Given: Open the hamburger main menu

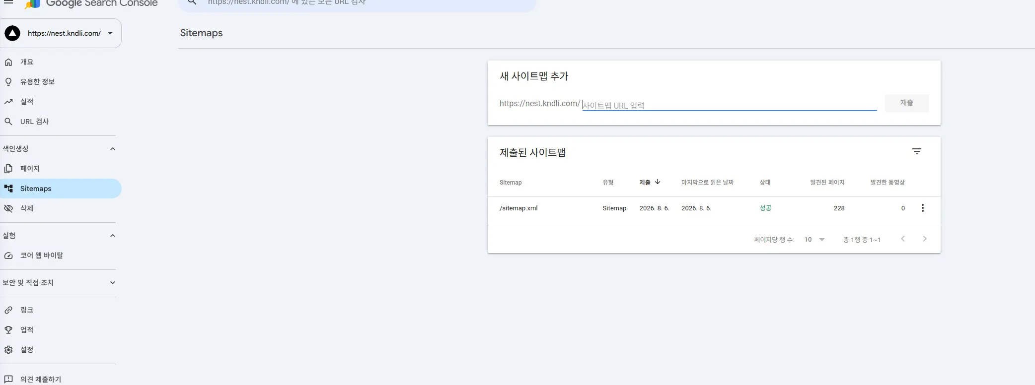Looking at the screenshot, I should point(8,2).
